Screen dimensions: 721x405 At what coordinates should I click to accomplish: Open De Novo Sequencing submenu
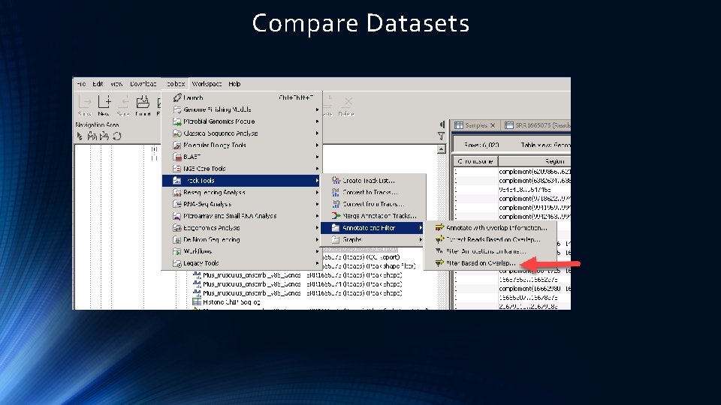(x=242, y=240)
